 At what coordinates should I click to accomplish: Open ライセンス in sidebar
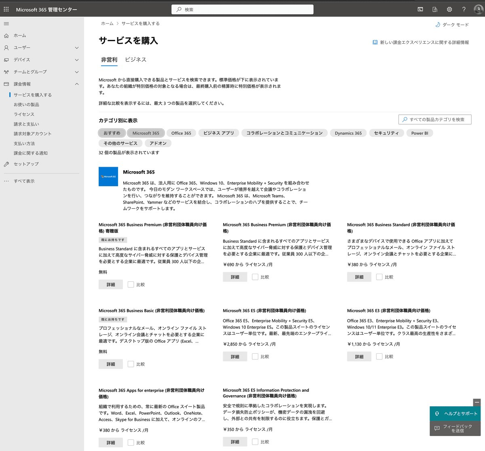24,114
